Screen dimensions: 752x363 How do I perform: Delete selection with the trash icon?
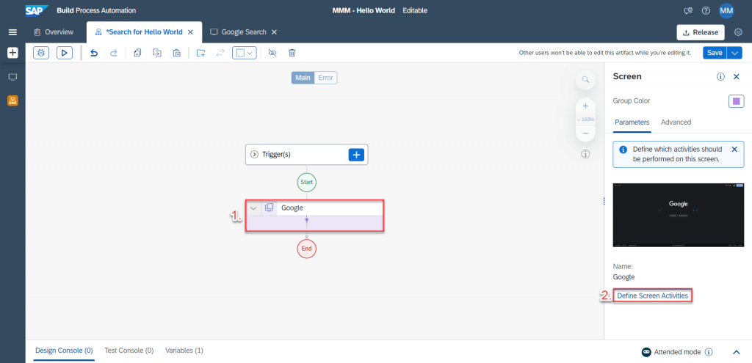[x=292, y=53]
